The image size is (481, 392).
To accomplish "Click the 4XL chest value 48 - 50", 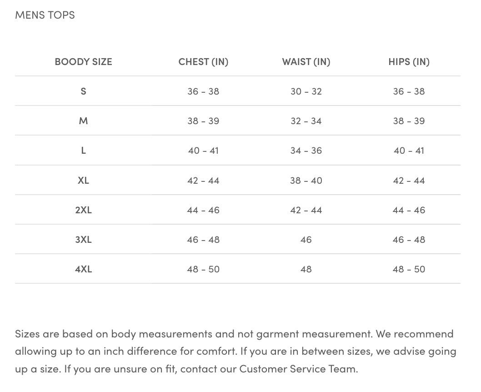I will [x=203, y=269].
